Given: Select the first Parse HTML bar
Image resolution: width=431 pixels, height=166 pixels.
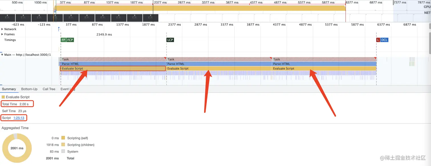Looking at the screenshot, I should pos(113,64).
